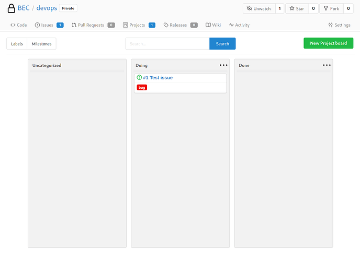The height and width of the screenshot is (261, 360).
Task: Click the Projects board icon
Action: (x=126, y=25)
